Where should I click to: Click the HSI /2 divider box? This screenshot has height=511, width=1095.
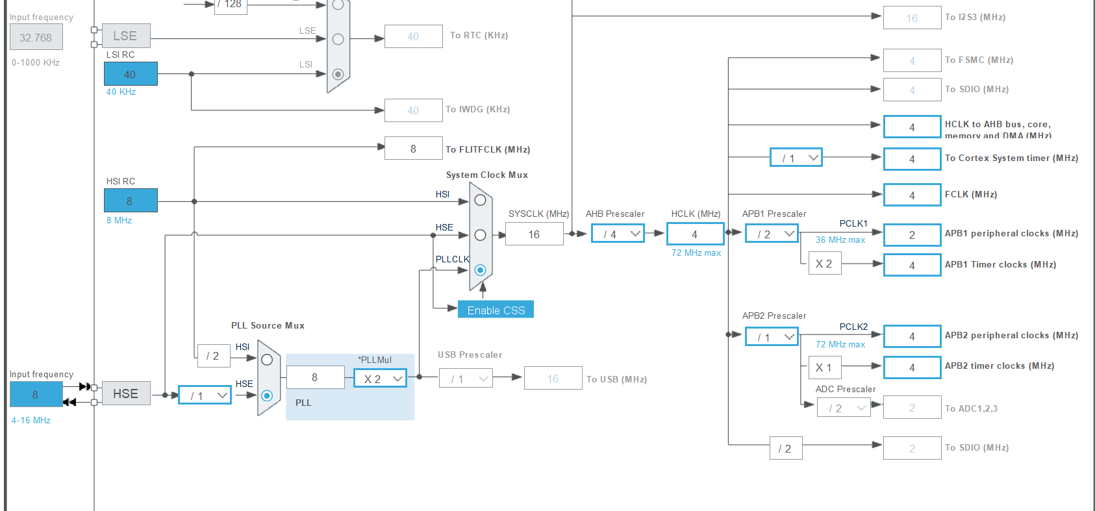[x=213, y=356]
